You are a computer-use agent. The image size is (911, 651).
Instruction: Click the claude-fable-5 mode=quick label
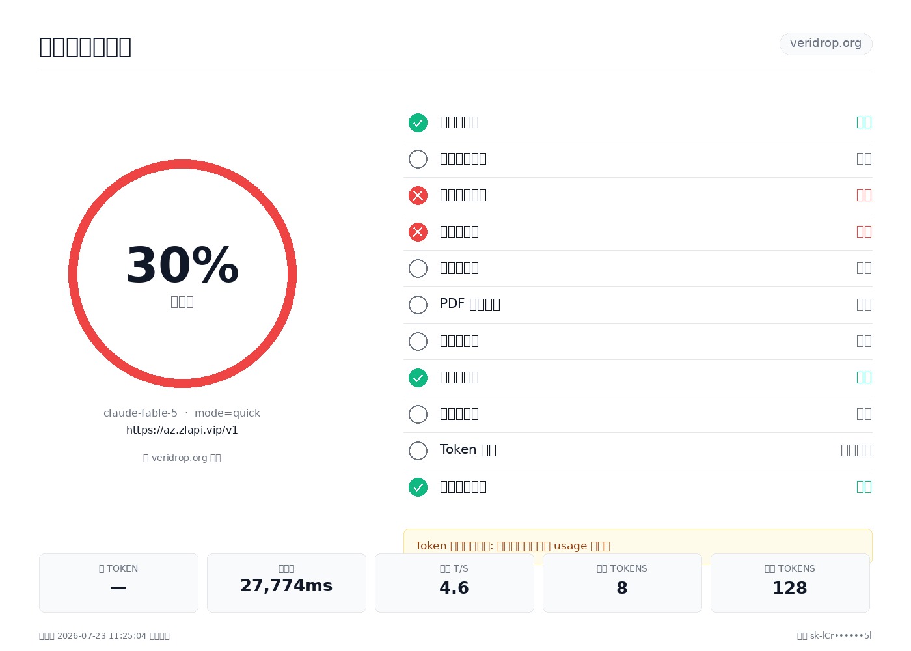point(182,413)
